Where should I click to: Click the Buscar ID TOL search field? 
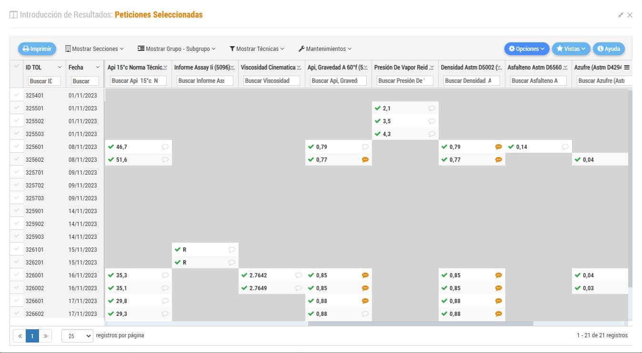44,81
